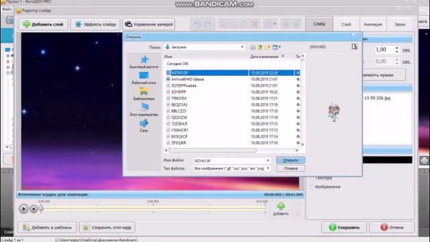430x242 pixels.
Task: Click Сохранить стоп-кадр
Action: [x=107, y=227]
